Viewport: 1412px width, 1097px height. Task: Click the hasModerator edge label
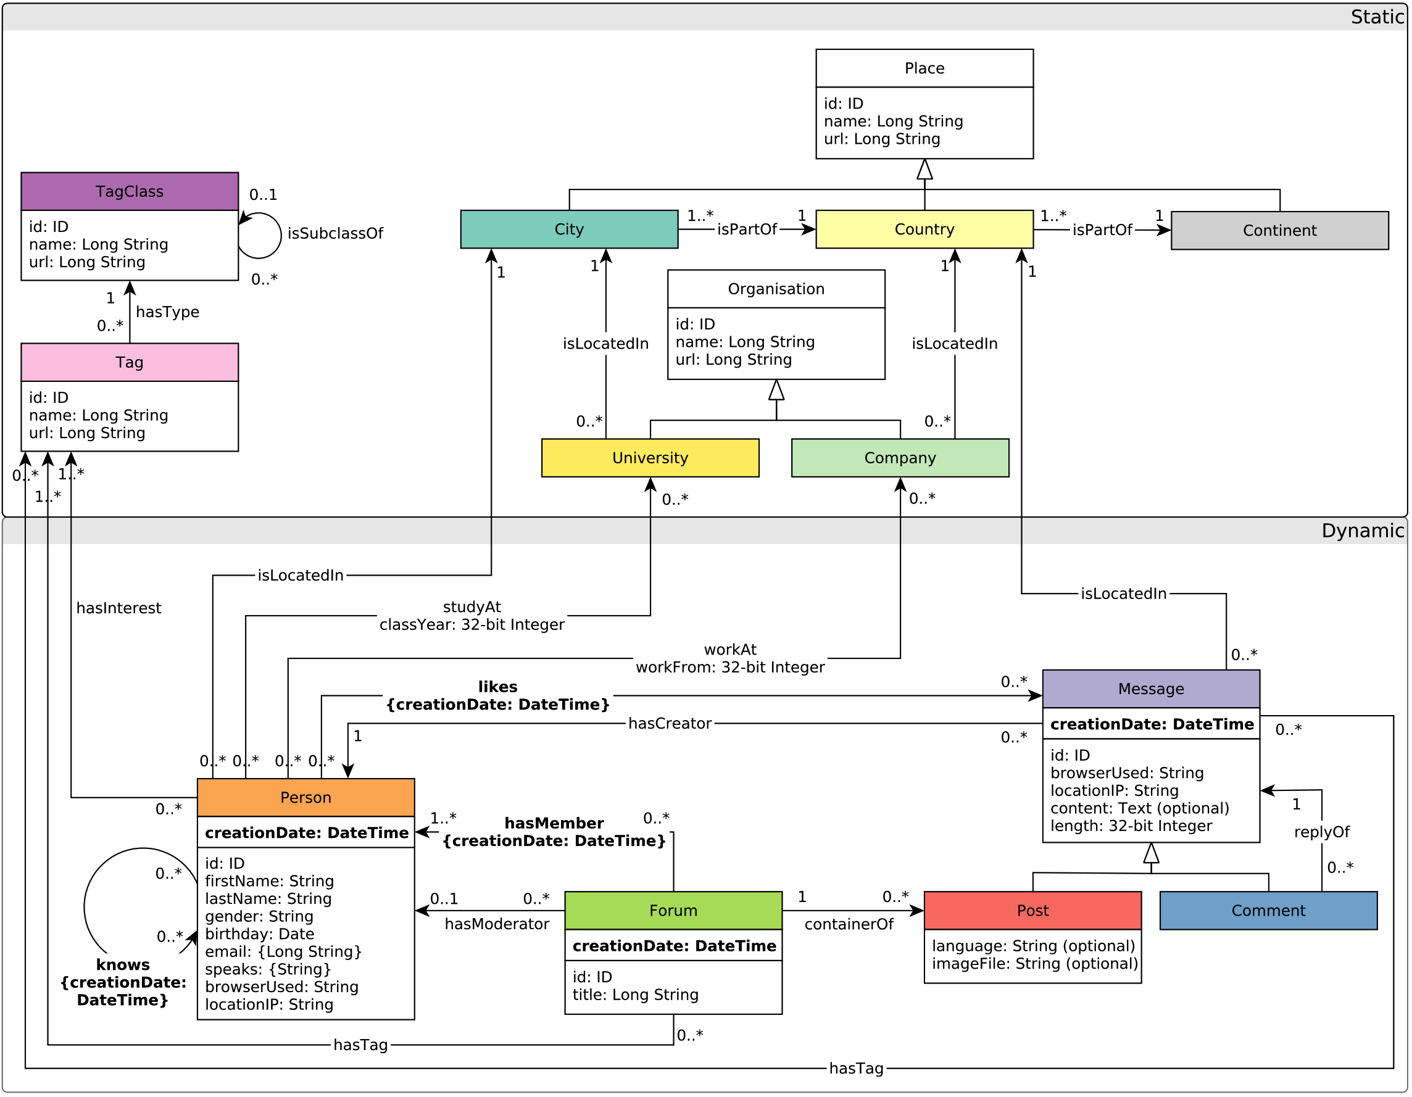tap(497, 924)
